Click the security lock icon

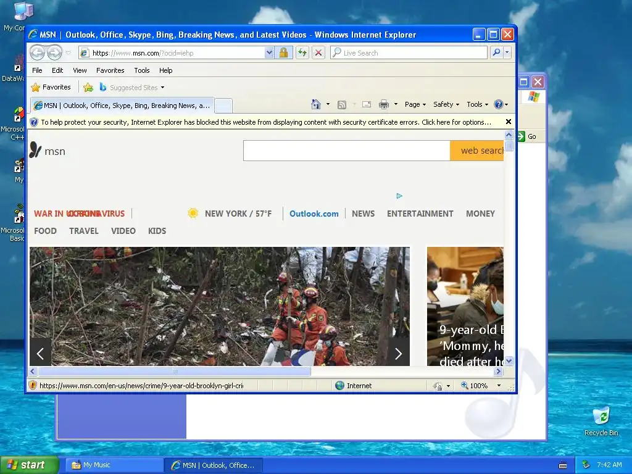[283, 53]
